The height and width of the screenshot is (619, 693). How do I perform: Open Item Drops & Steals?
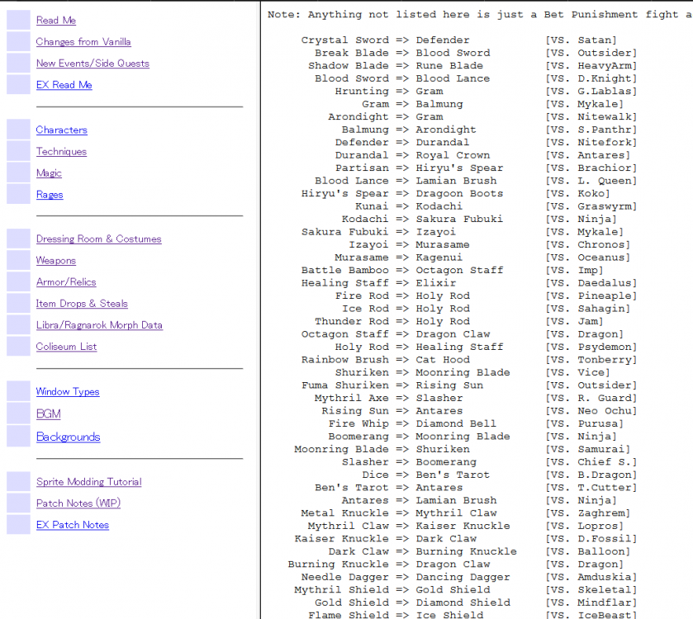click(x=82, y=304)
